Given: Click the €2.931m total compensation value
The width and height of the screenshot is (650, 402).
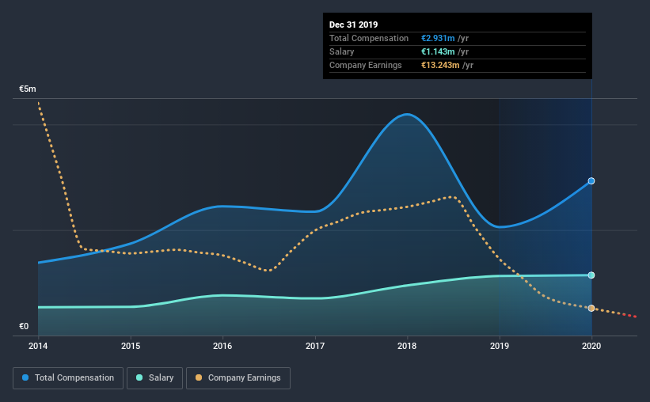Looking at the screenshot, I should (438, 38).
